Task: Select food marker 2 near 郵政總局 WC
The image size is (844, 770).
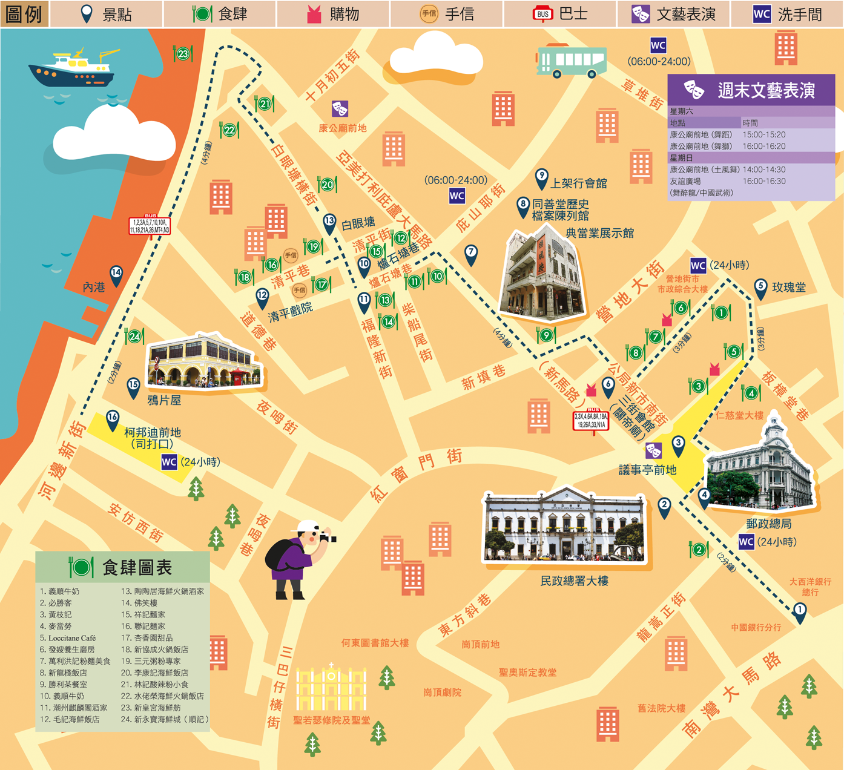Action: [699, 550]
